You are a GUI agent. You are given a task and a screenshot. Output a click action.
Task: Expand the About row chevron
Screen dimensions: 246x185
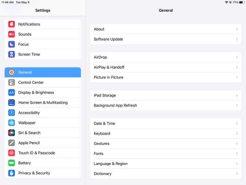[x=237, y=29]
